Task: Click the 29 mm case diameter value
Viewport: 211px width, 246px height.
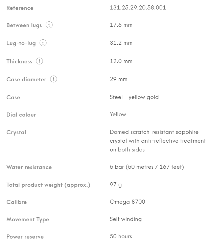Action: 119,79
